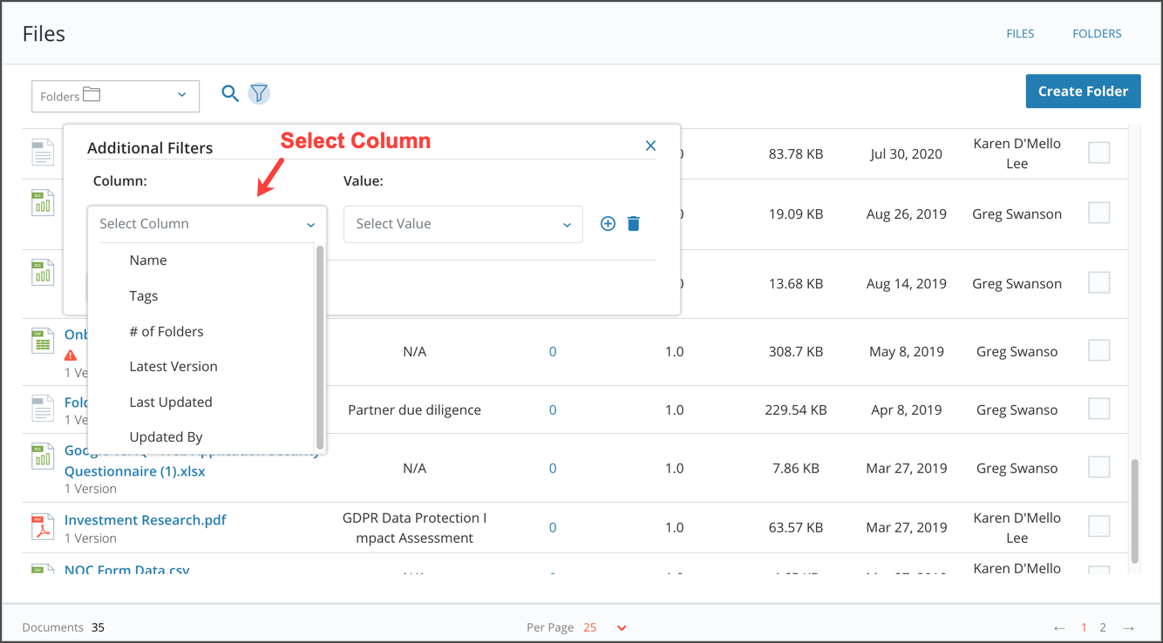Click the 308.7 KB size cell
Image resolution: width=1163 pixels, height=643 pixels.
pos(796,352)
